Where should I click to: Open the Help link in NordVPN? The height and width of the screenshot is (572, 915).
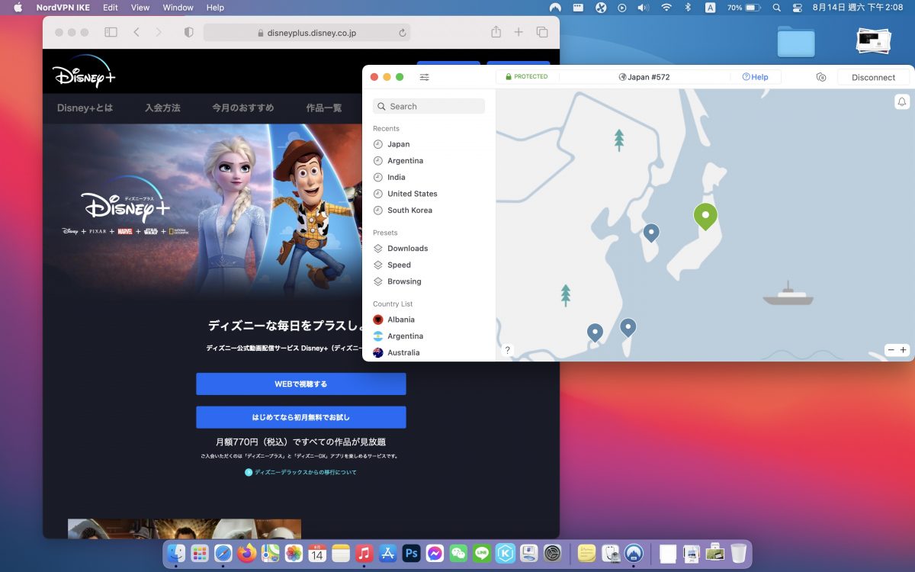click(755, 77)
